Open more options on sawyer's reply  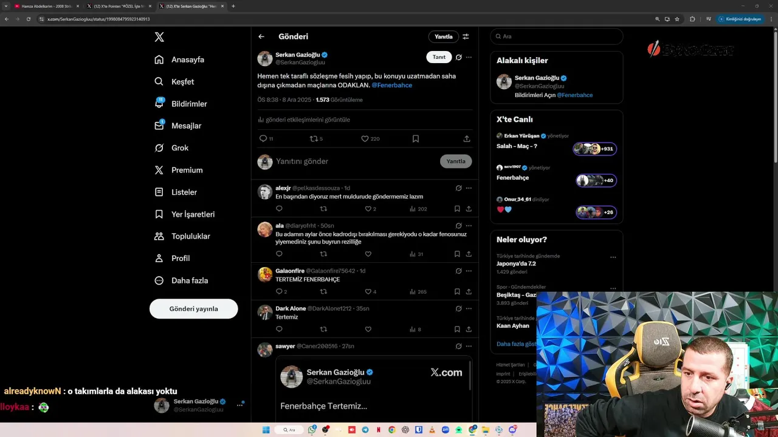pyautogui.click(x=469, y=346)
